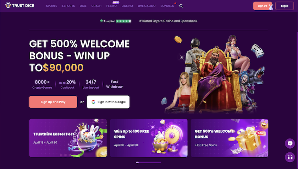Open the search magnifier icon
Screen dimensions: 298x169
(181, 6)
